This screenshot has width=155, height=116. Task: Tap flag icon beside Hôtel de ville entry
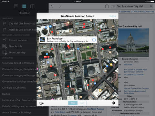[x=5, y=30]
